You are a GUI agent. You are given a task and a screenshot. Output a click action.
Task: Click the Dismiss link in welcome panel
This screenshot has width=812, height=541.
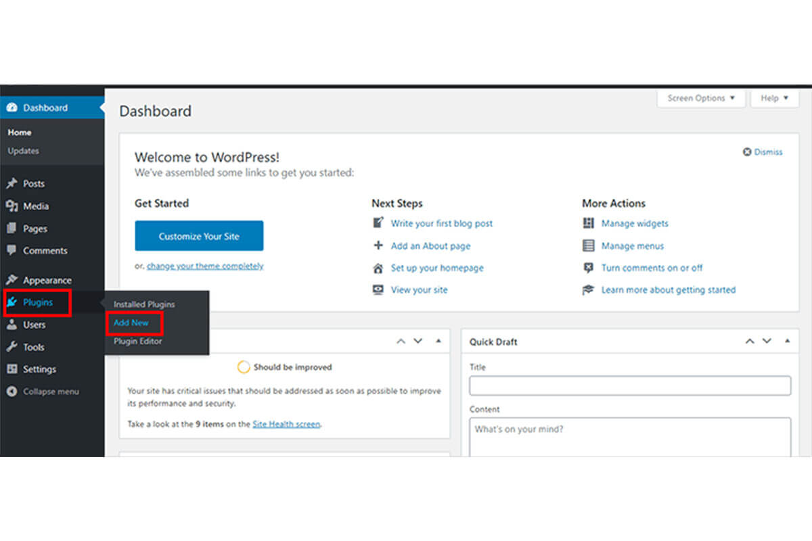click(x=769, y=152)
